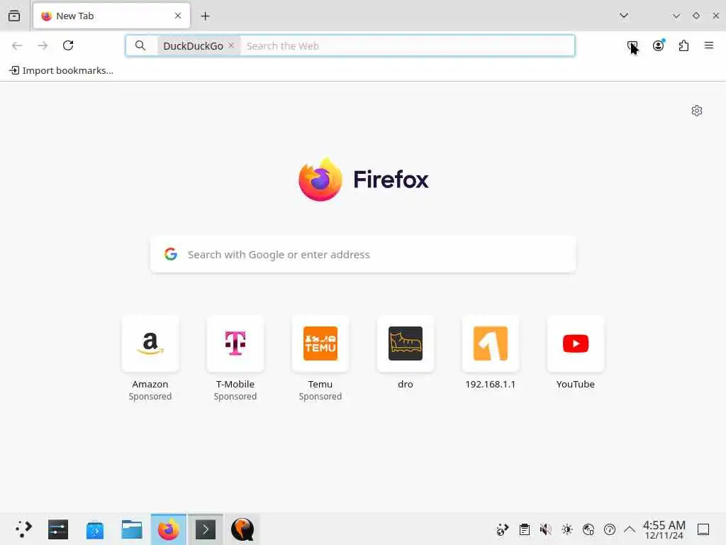Click Search with Google or enter address
This screenshot has width=726, height=545.
363,255
